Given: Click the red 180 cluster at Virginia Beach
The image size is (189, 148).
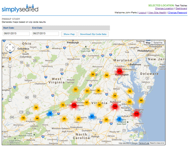Looking at the screenshot, I should 137,114.
